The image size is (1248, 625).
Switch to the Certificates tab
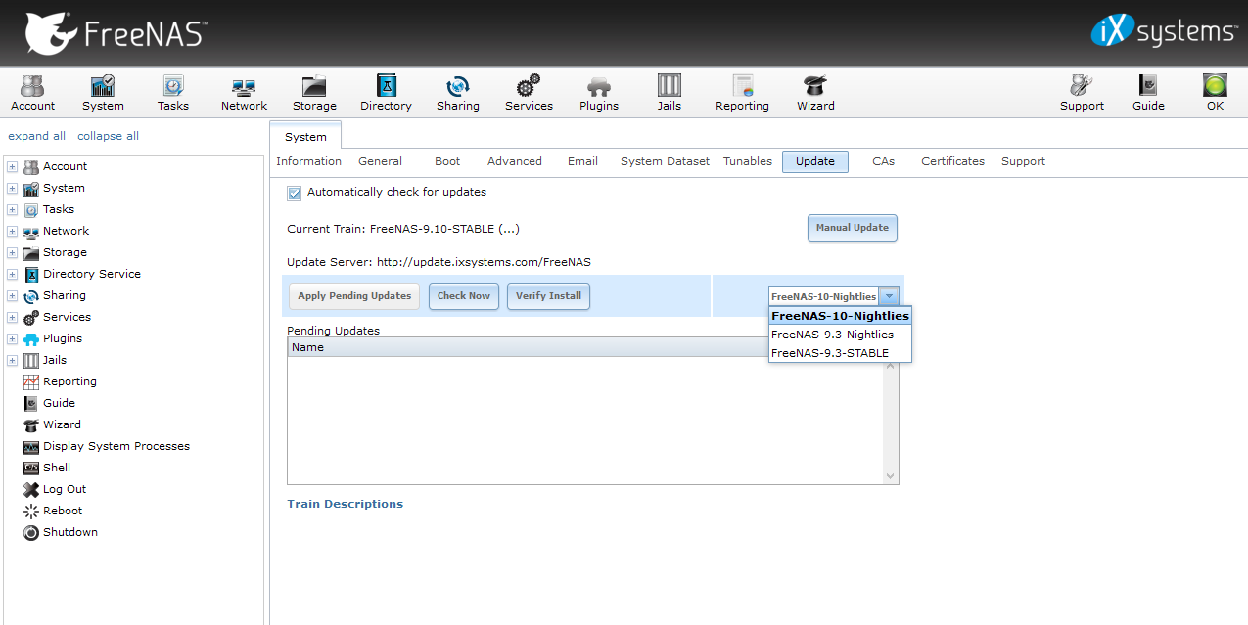[x=952, y=161]
